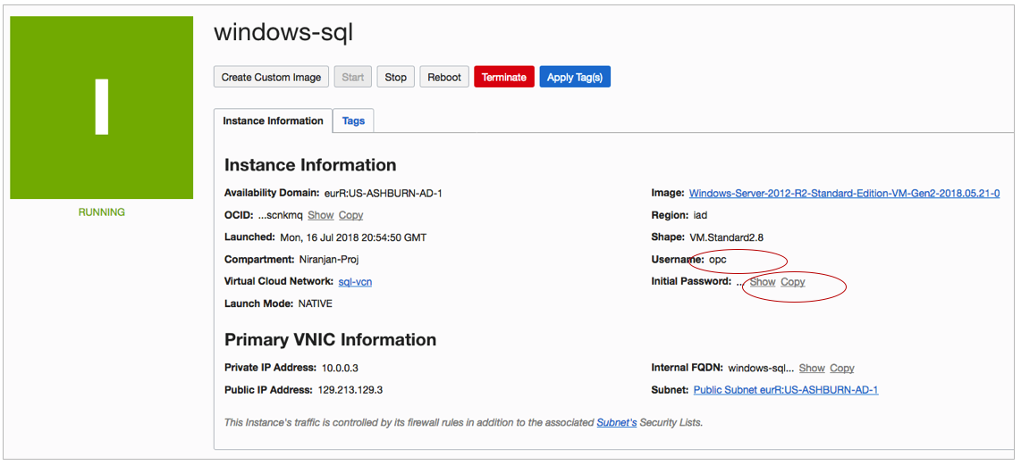The width and height of the screenshot is (1021, 465).
Task: Click the disabled Start button
Action: pos(353,77)
